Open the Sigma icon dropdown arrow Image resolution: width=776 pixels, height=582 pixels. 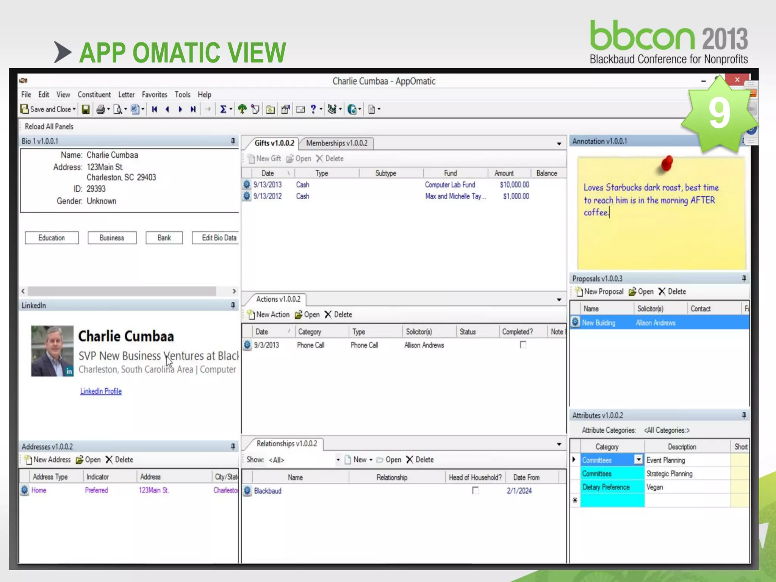[231, 110]
